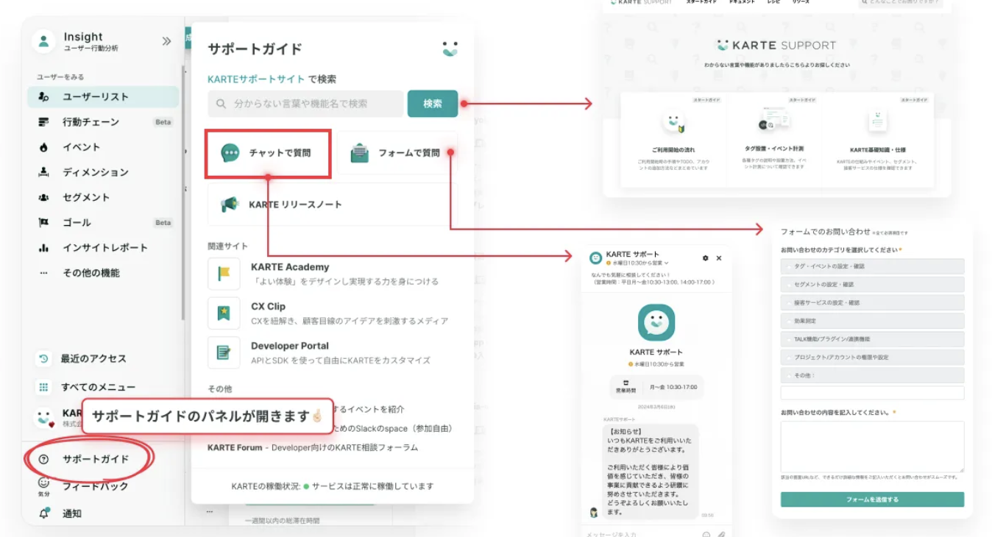Image resolution: width=992 pixels, height=537 pixels.
Task: Select セグメントの設定・確認 category
Action: click(872, 285)
